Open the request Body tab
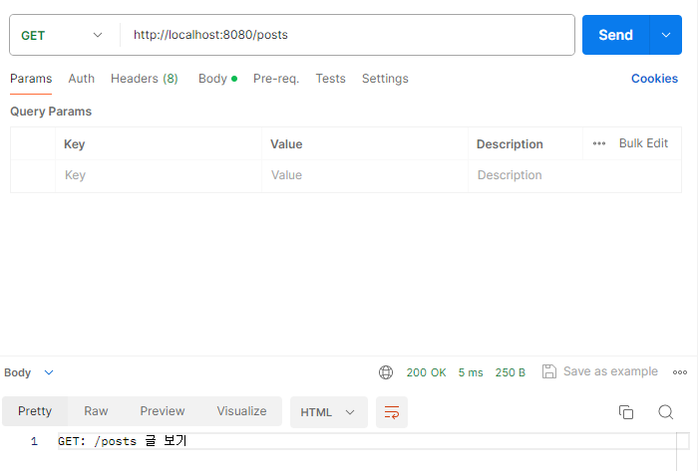Viewport: 699px width, 471px height. pyautogui.click(x=217, y=79)
